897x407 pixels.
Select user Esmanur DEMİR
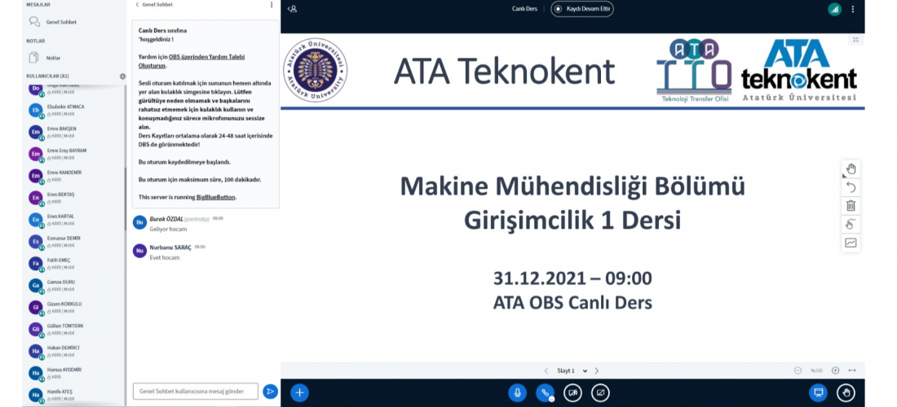(75, 242)
